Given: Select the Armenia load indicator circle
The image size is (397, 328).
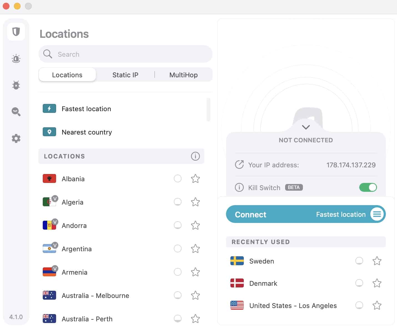Looking at the screenshot, I should 178,272.
